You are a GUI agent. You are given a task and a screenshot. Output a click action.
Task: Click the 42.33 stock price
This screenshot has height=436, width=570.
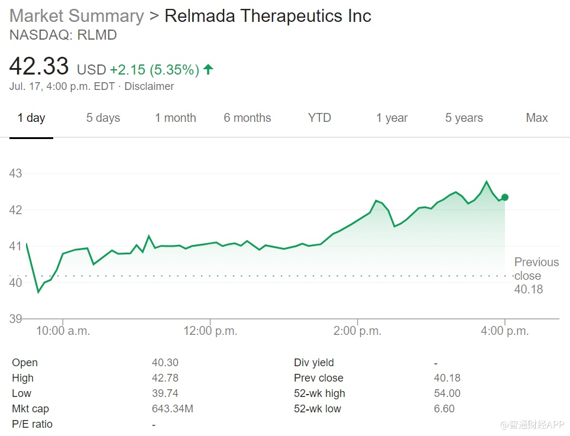tap(39, 66)
